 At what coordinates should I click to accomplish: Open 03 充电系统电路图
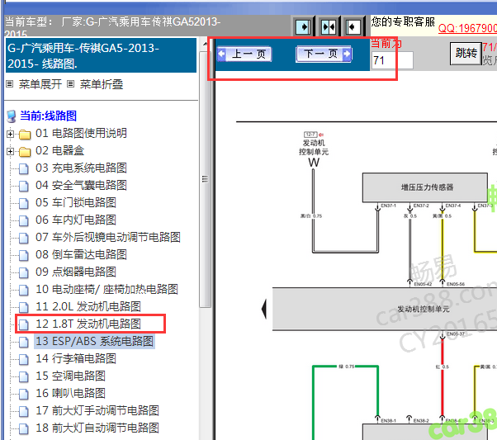(81, 168)
